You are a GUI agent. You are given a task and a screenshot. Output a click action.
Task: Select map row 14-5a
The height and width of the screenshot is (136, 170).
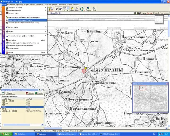(x=22, y=107)
